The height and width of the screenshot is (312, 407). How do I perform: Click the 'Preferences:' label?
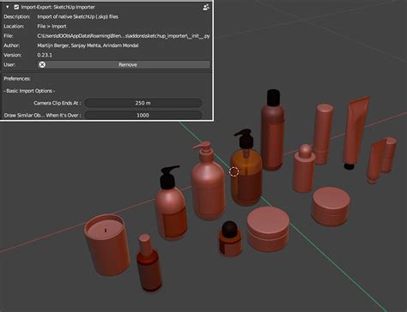point(17,79)
